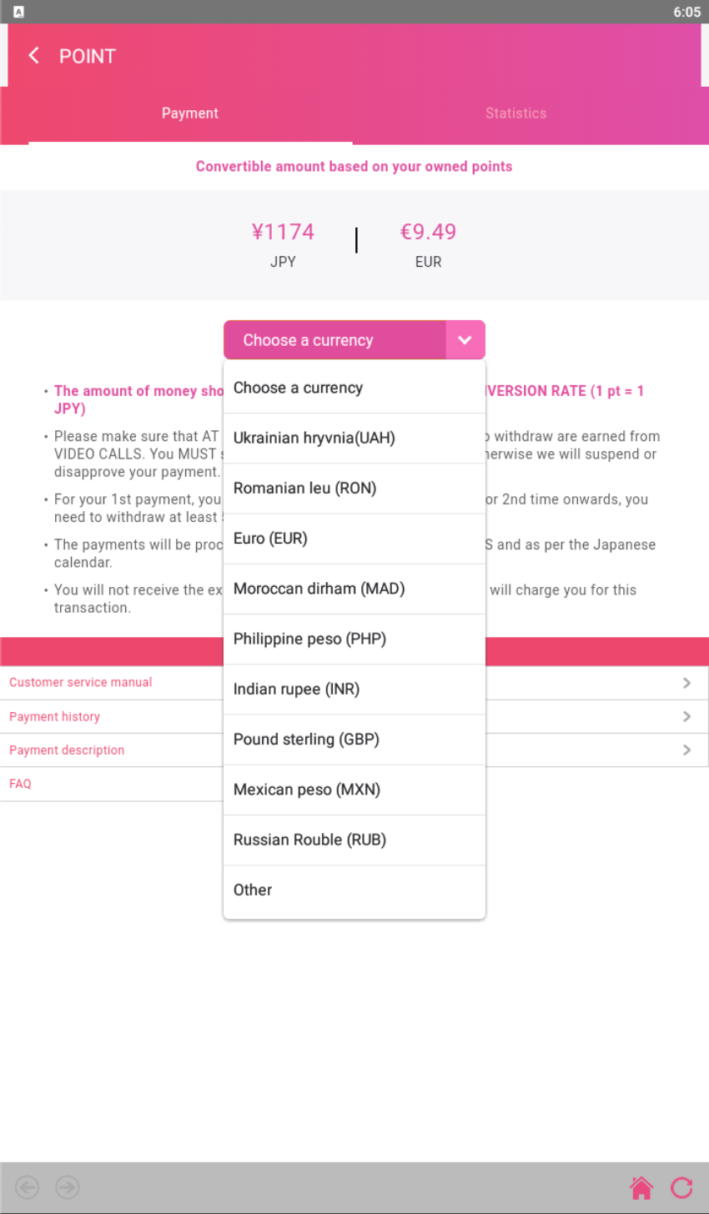
Task: Choose Other in the currency list
Action: point(354,890)
